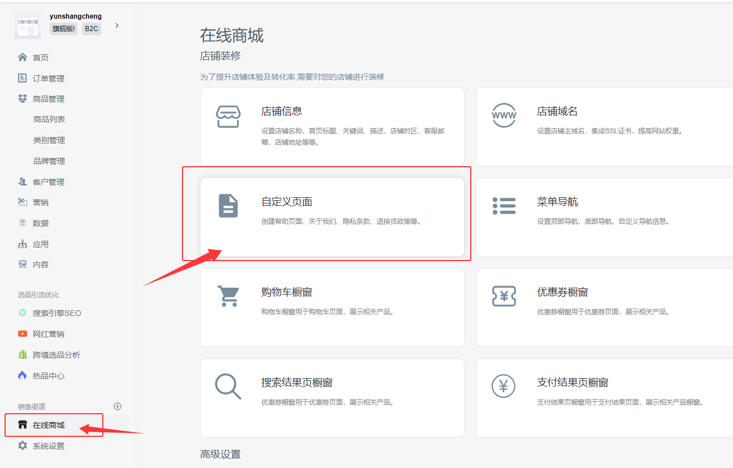Screen dimensions: 733x468
Task: Open 系统设置 at sidebar bottom
Action: 49,446
